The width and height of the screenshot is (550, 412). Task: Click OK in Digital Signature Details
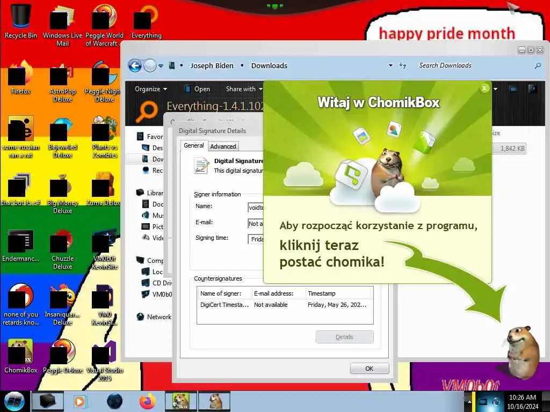click(370, 369)
